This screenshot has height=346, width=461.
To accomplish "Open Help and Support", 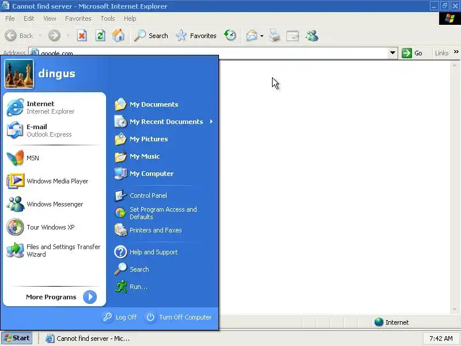I will pos(164,252).
